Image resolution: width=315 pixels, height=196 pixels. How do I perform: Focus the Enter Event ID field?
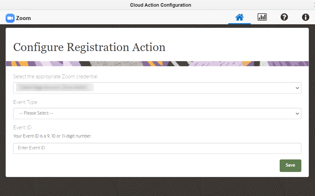point(157,148)
